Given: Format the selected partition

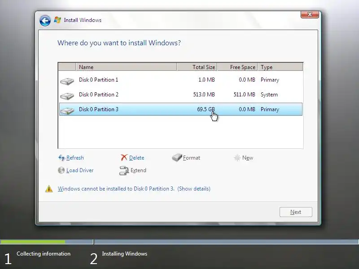Looking at the screenshot, I should click(x=192, y=158).
